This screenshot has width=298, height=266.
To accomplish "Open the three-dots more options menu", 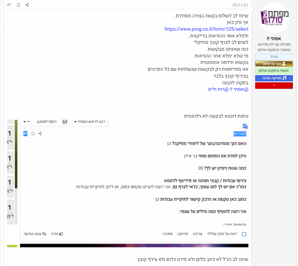I will coord(28,121).
